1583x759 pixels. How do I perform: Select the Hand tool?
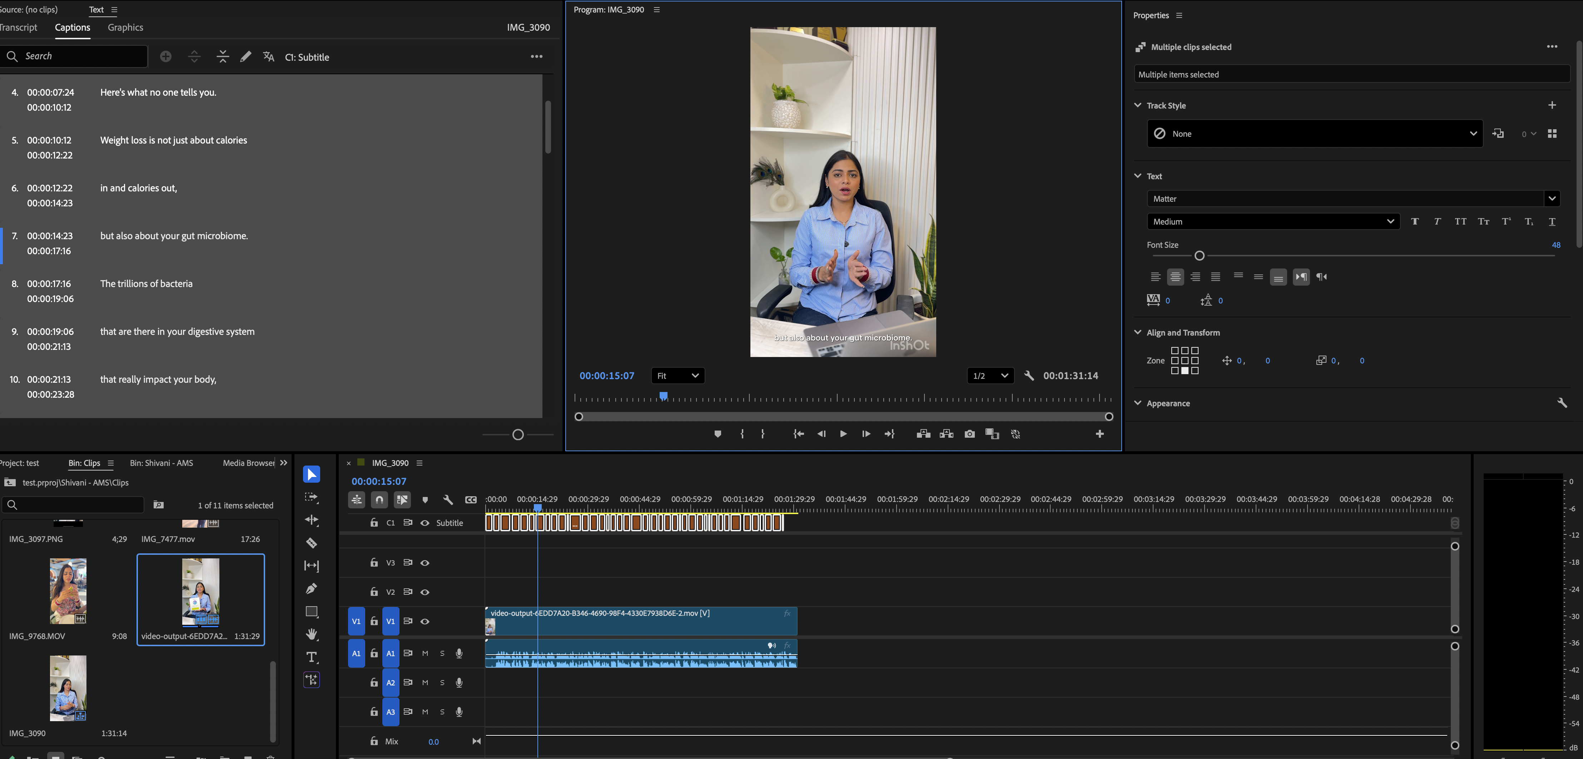(312, 634)
